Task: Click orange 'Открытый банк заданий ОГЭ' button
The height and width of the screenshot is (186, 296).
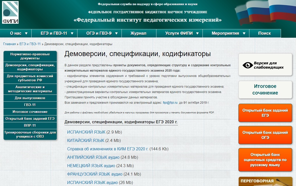Action: tap(265, 135)
